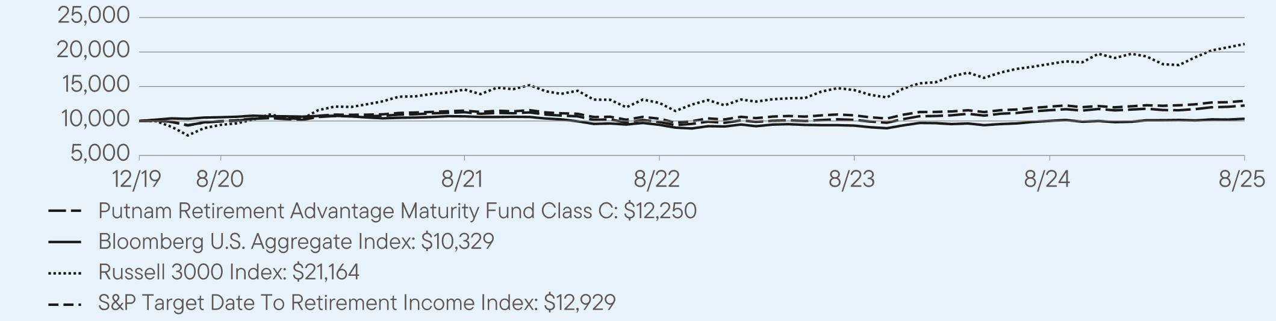
Task: Click the Putnam Class C legend dash marker
Action: tap(64, 211)
